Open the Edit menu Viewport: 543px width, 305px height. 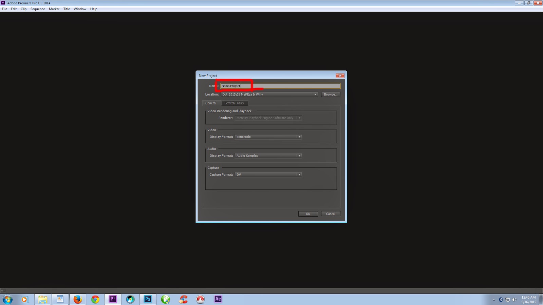14,9
